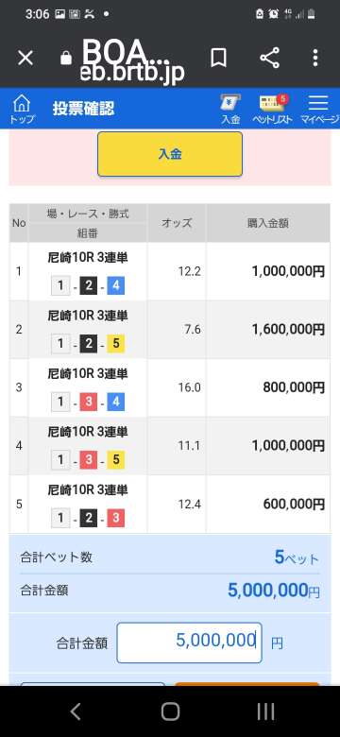Select bet row 2 with 1-2-5 combination
The width and height of the screenshot is (340, 737).
(170, 330)
